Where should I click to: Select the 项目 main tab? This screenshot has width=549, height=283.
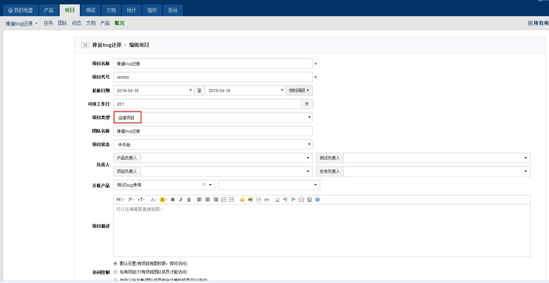pos(70,10)
